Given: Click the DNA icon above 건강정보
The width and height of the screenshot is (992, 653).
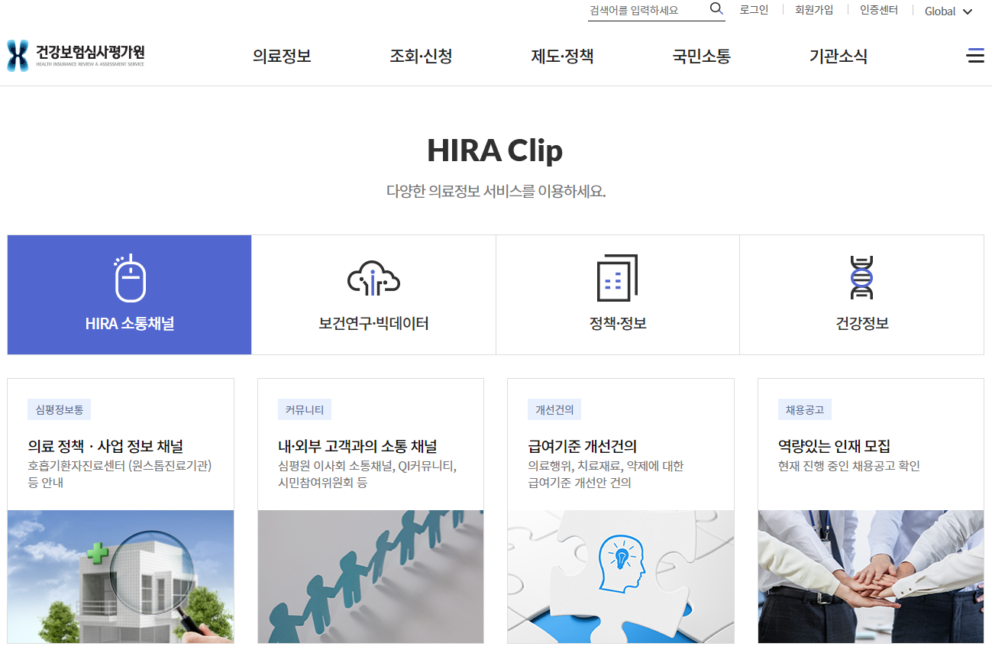Looking at the screenshot, I should pyautogui.click(x=861, y=278).
